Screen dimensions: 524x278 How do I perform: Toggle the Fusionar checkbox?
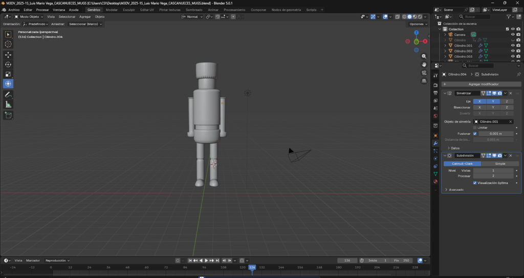pos(475,134)
